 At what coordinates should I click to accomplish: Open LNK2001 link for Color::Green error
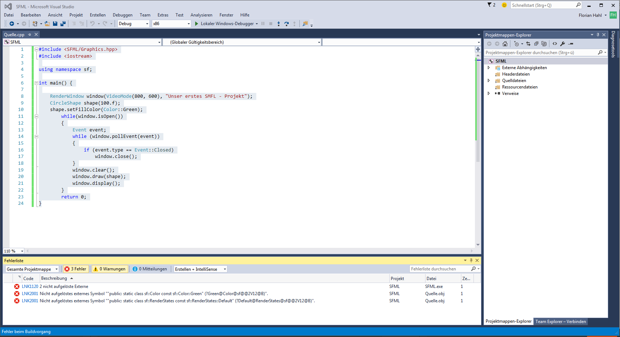point(30,294)
